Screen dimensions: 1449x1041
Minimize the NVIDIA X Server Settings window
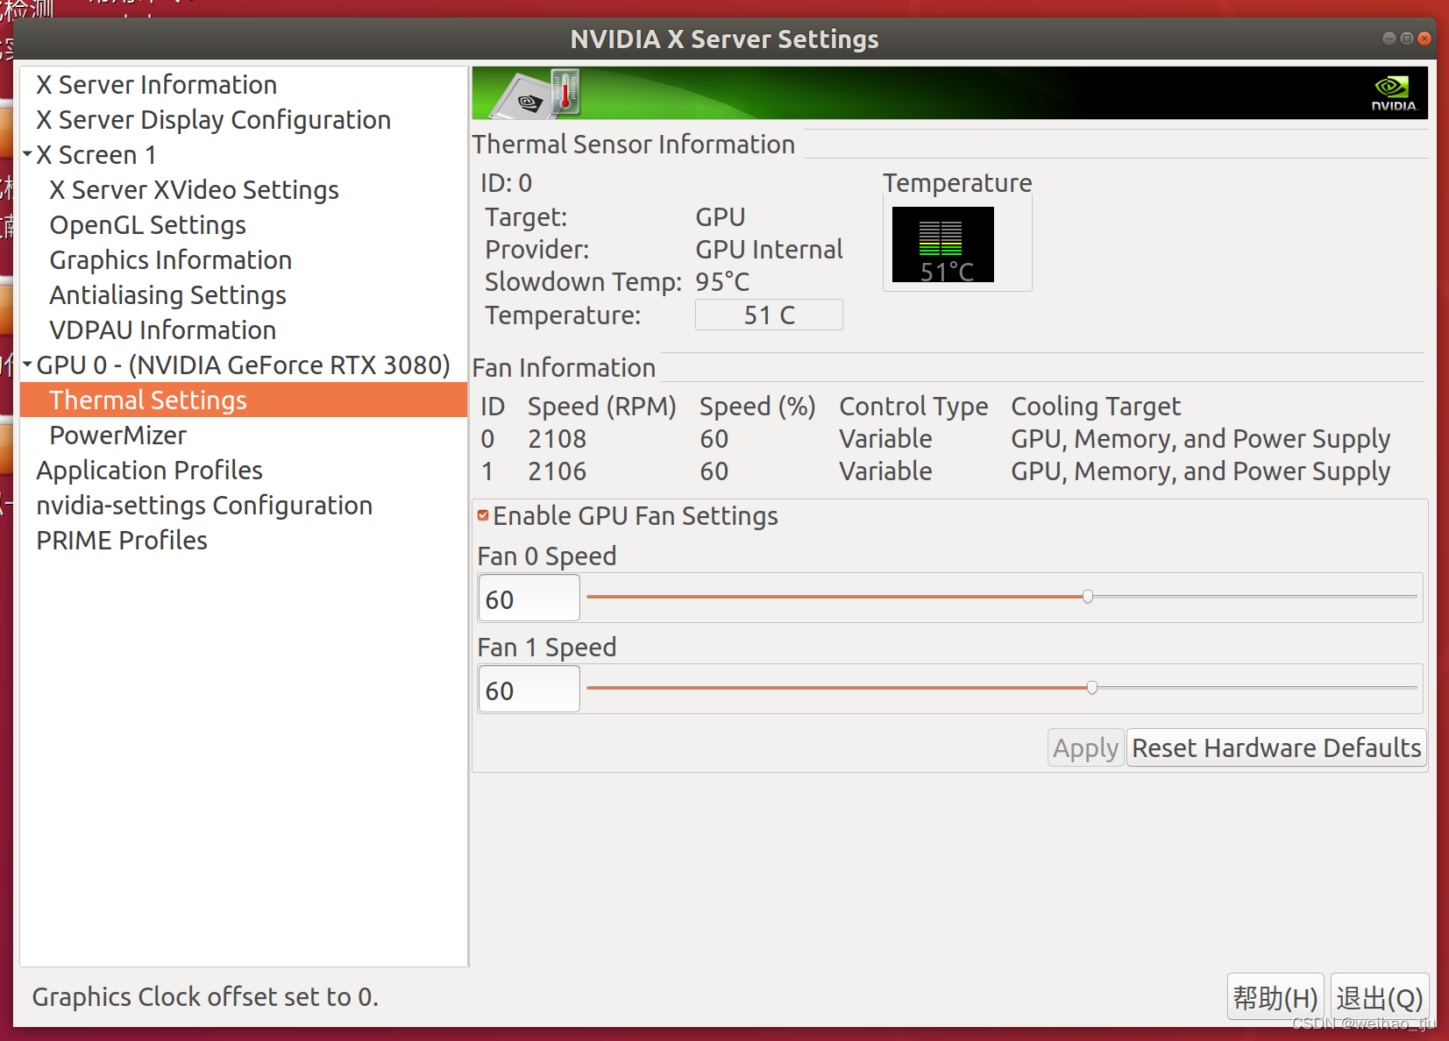(1389, 39)
